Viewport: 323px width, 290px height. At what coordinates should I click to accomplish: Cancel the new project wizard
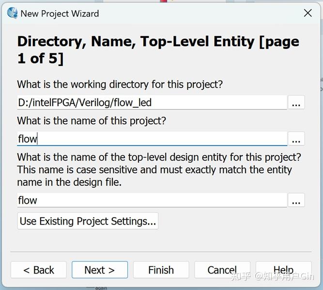[222, 270]
